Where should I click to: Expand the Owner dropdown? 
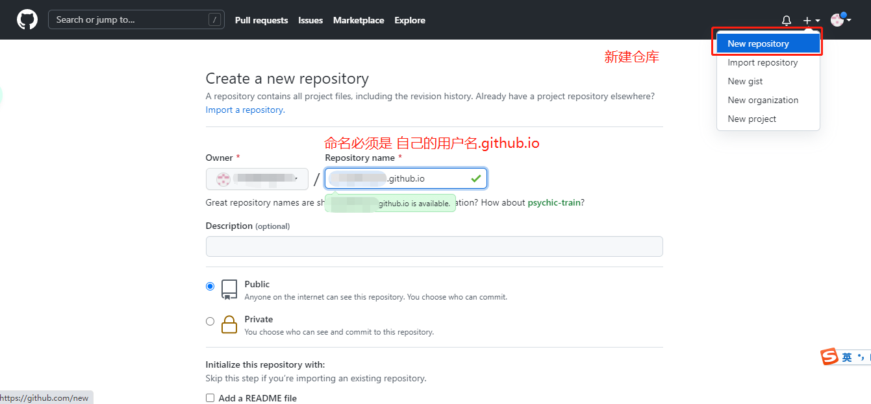pos(257,179)
